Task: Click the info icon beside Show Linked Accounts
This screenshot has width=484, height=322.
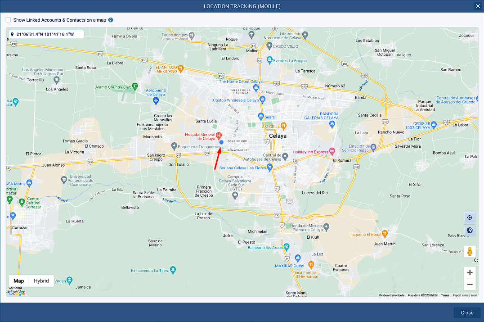Action: tap(111, 20)
